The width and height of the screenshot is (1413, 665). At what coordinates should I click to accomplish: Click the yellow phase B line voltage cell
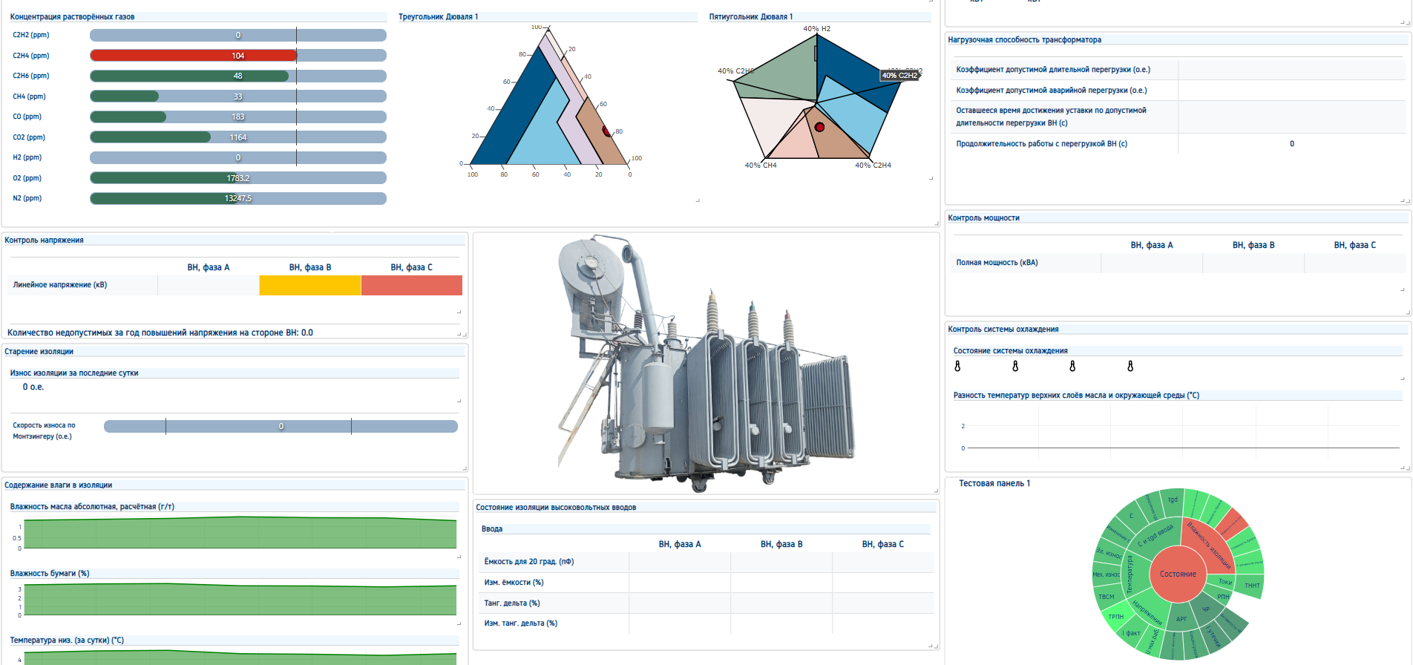[310, 285]
